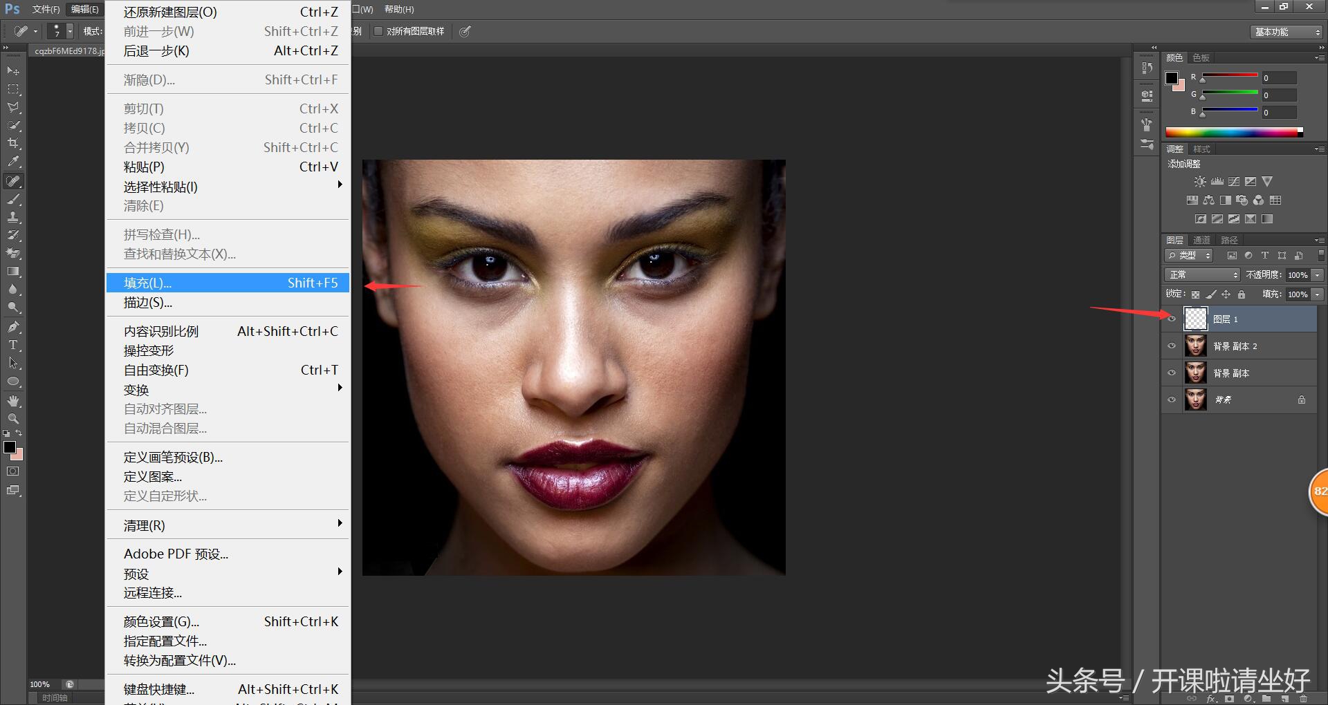
Task: Click the lock transparent pixels icon
Action: pos(1195,294)
